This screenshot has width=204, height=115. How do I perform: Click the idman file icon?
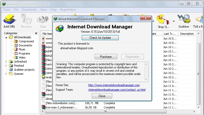click(x=43, y=99)
